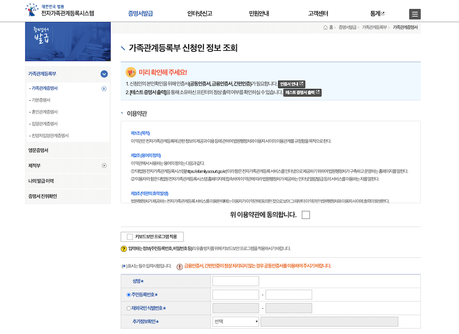Viewport: 459px width, 334px height.
Task: Click the 증명서 발급 banner image in sidebar
Action: [x=67, y=42]
